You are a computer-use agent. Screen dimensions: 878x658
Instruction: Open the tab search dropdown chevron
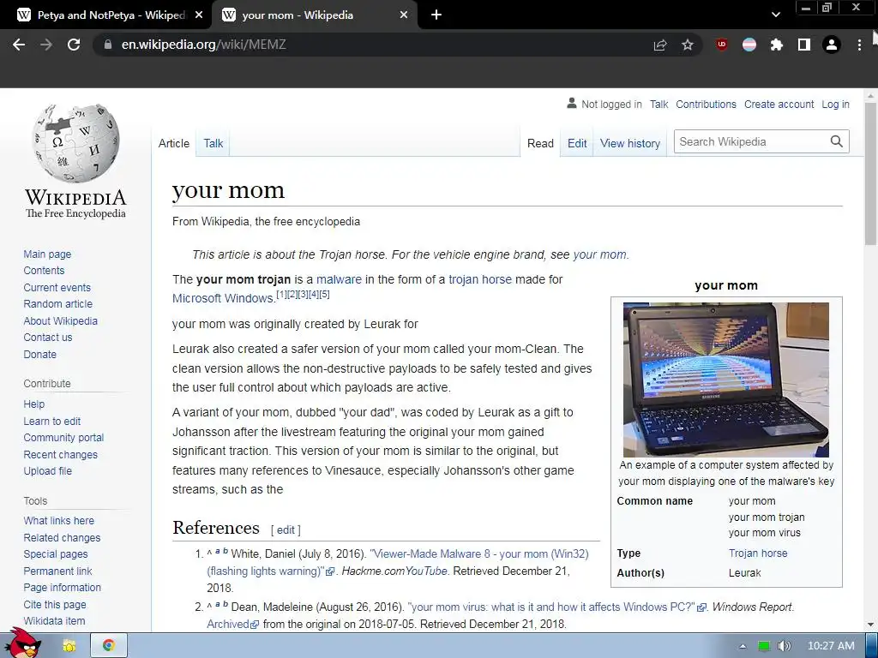pyautogui.click(x=775, y=15)
